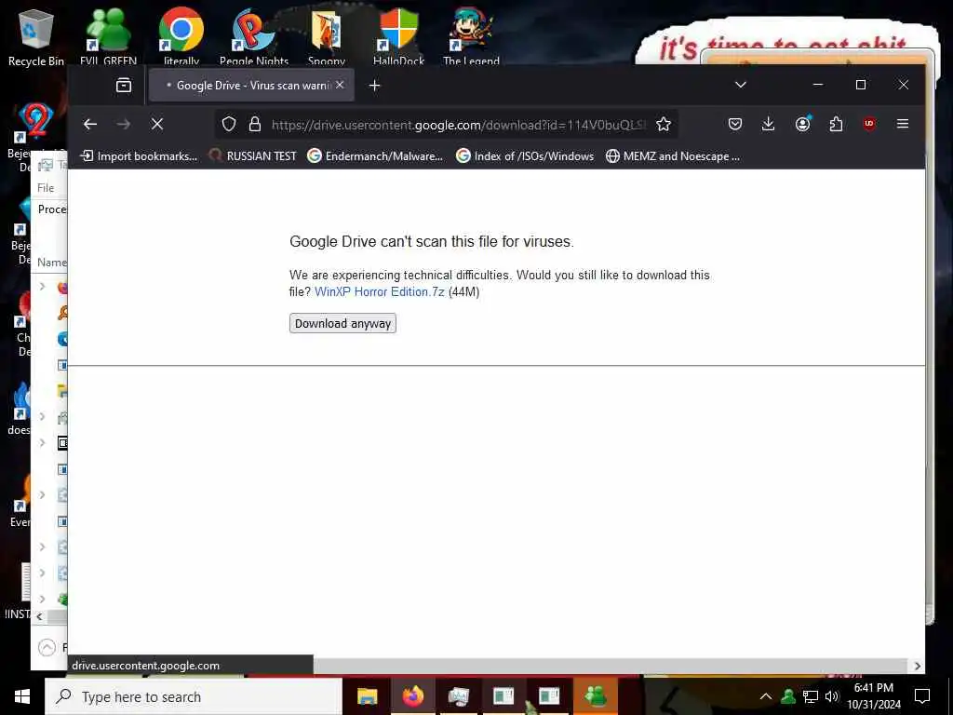Open the volume speaker icon in tray
Viewport: 953px width, 715px height.
[x=831, y=696]
